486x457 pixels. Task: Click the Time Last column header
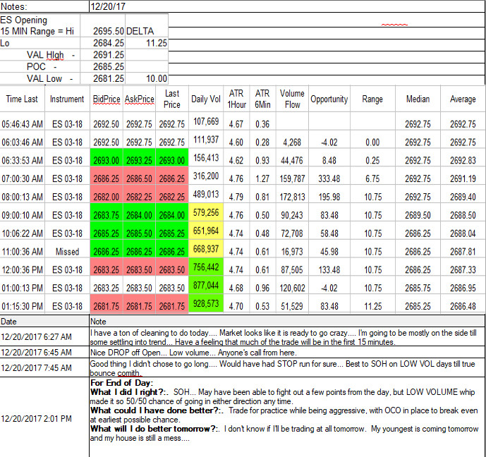pos(22,99)
